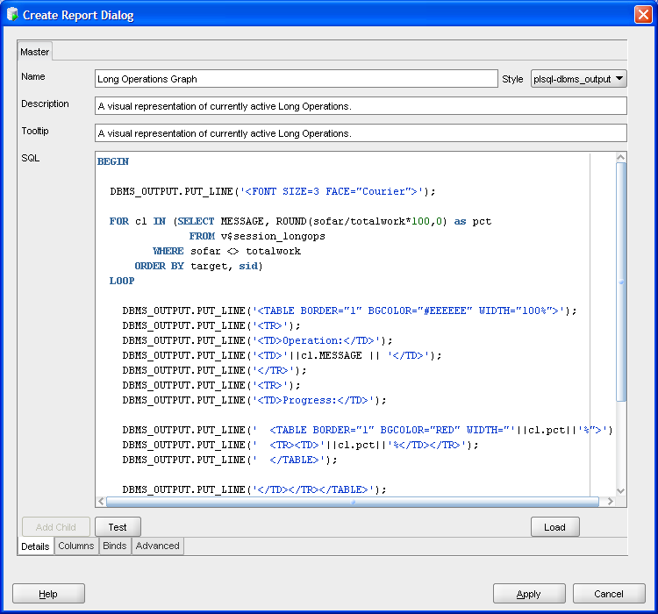Screen dimensions: 658x614
Task: Click the Create Report Dialog title icon
Action: click(x=12, y=15)
